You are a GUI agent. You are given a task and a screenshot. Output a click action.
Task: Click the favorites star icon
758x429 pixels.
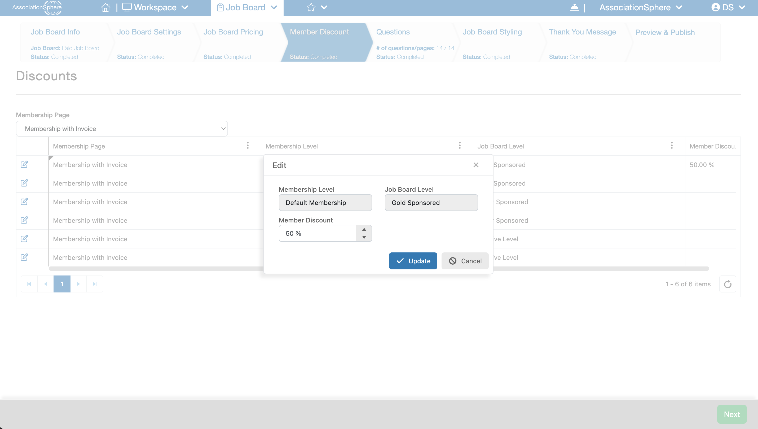pos(311,7)
